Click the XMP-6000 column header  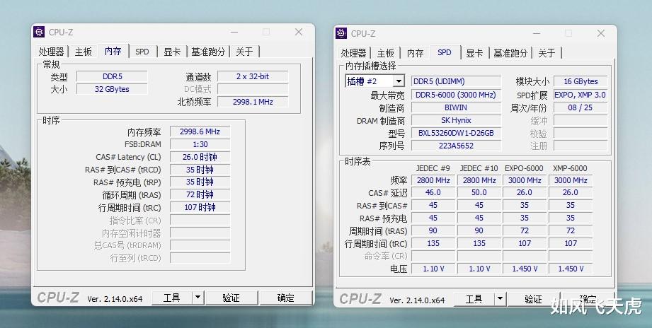pos(570,168)
